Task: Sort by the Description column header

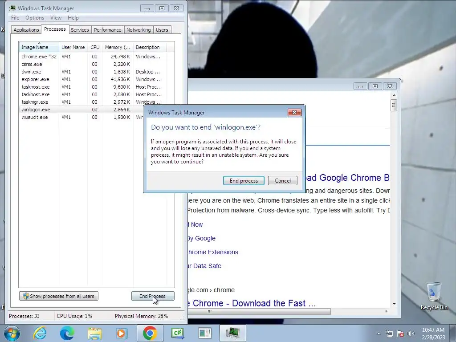Action: (x=150, y=47)
